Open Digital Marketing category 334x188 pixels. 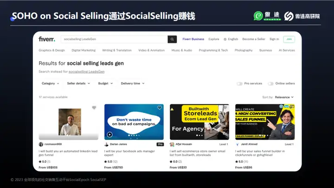83,50
